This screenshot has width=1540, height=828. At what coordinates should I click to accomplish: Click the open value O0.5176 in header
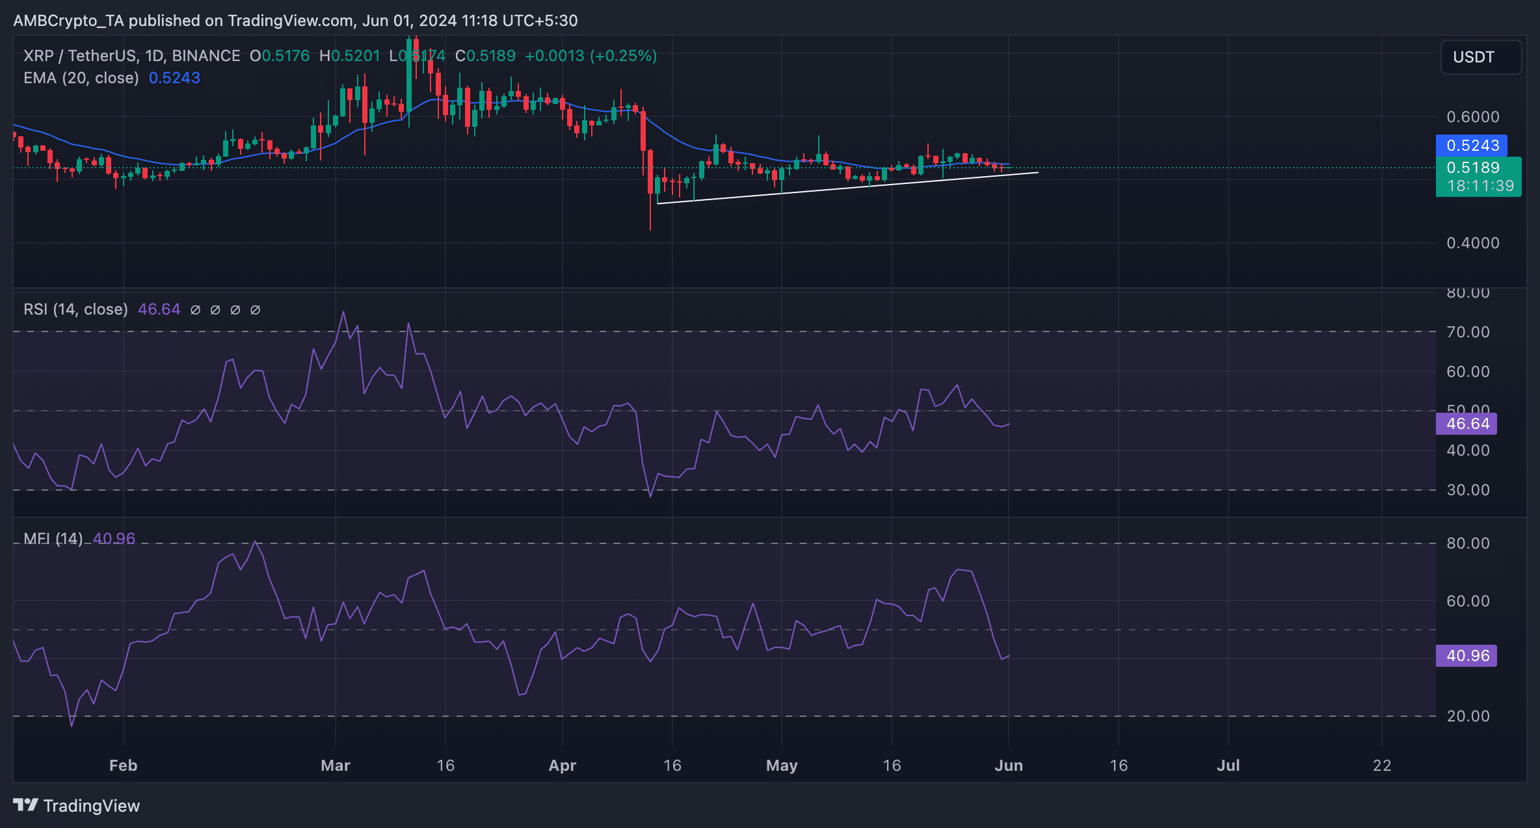click(280, 56)
